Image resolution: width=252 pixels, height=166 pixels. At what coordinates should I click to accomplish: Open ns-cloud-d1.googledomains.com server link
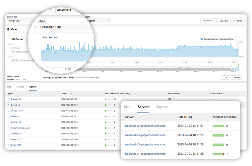tap(145, 154)
